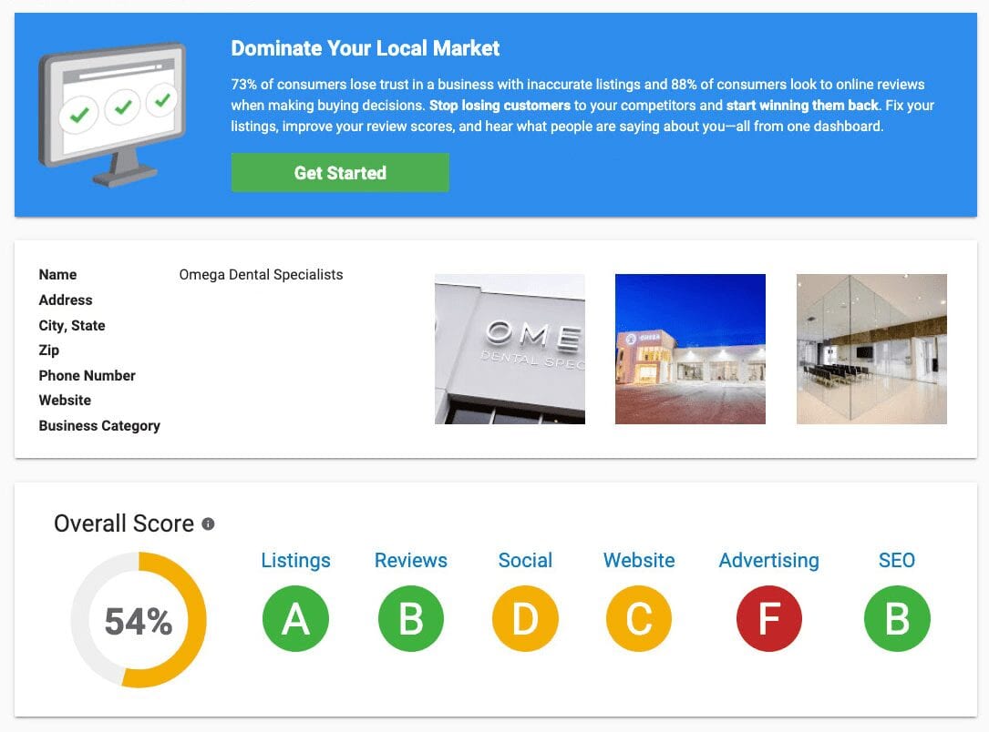Image resolution: width=989 pixels, height=732 pixels.
Task: Click the Zip label
Action: (x=49, y=351)
